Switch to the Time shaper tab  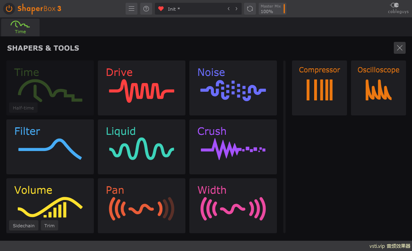point(20,27)
